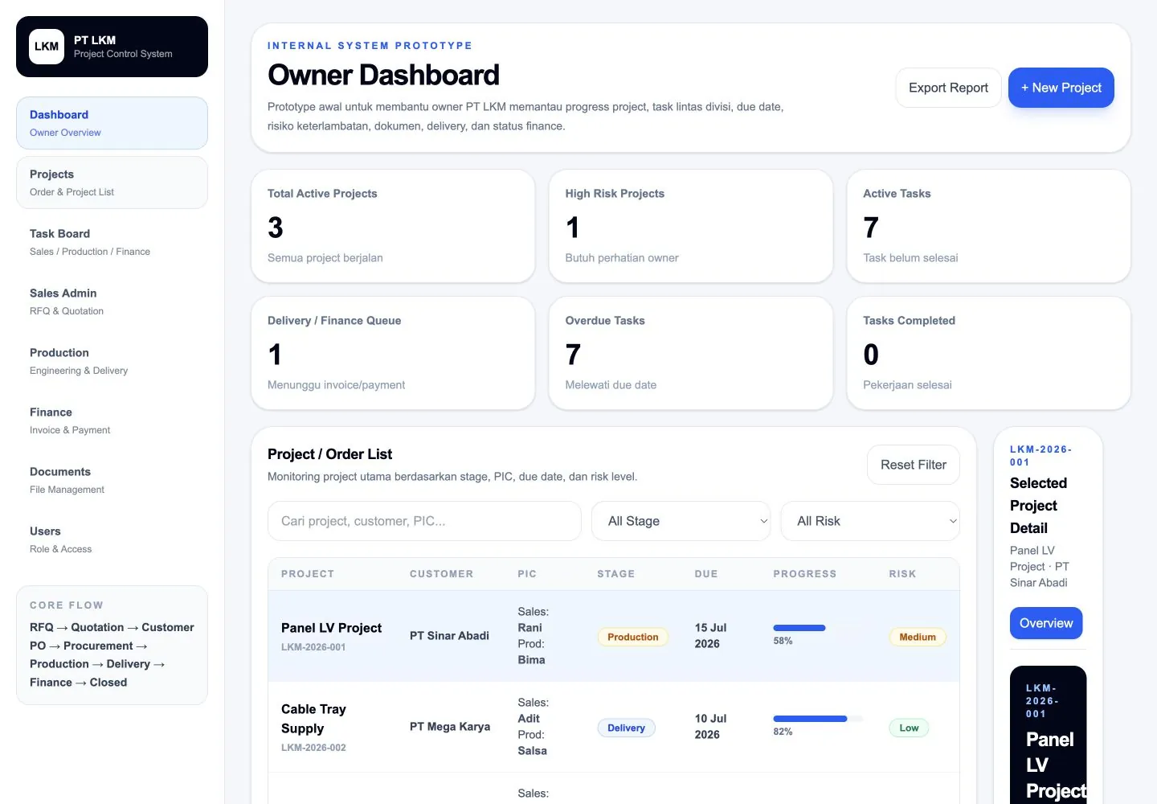Screen dimensions: 1157x804
Task: Click the 15 Jul 2026 due date
Action: [710, 636]
